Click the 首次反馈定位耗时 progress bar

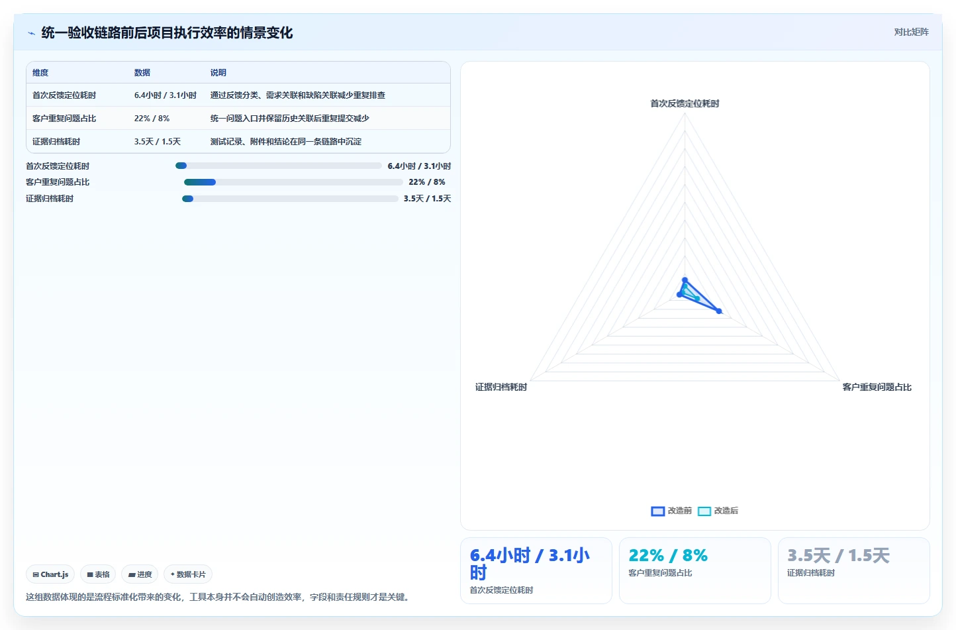[x=279, y=166]
